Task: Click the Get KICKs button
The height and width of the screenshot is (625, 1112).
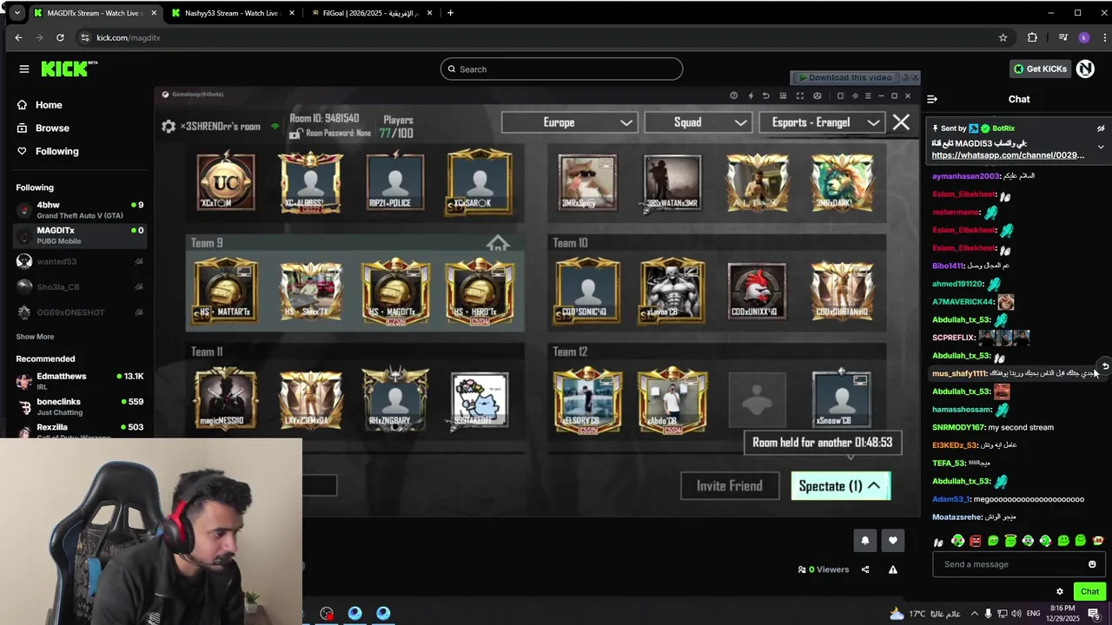Action: pos(1040,69)
